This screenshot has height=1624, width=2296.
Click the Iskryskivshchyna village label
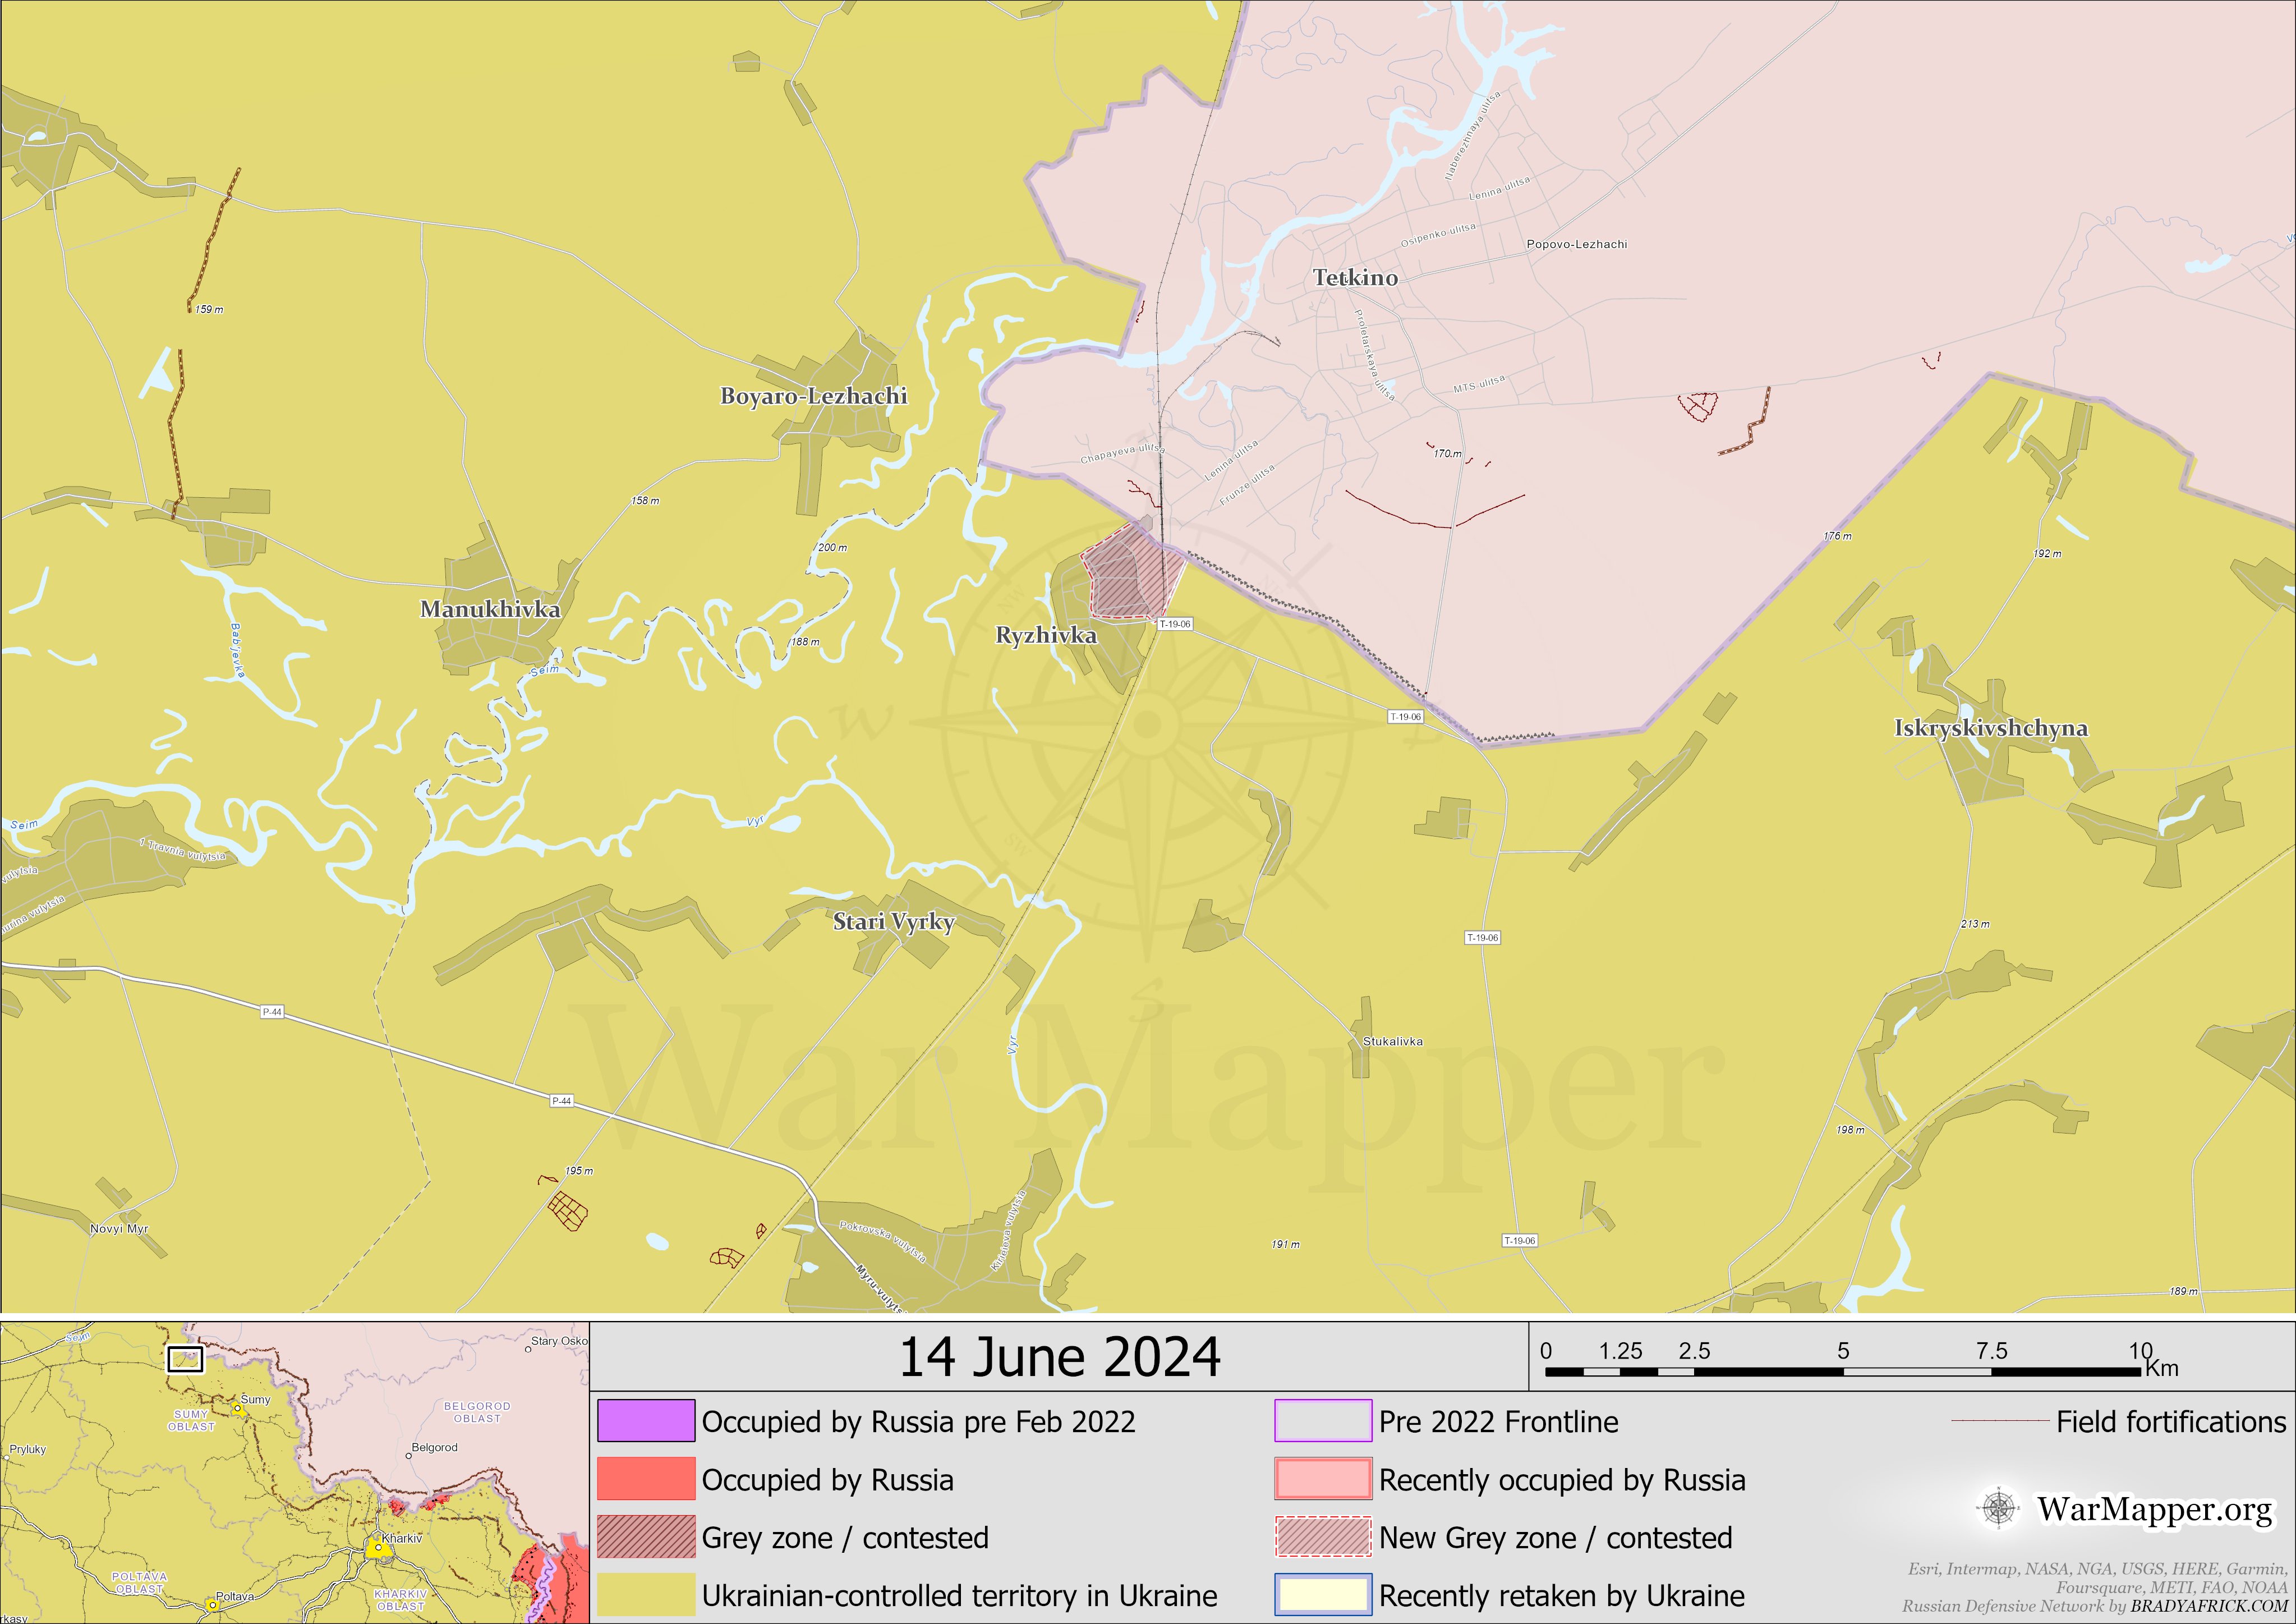(1990, 727)
